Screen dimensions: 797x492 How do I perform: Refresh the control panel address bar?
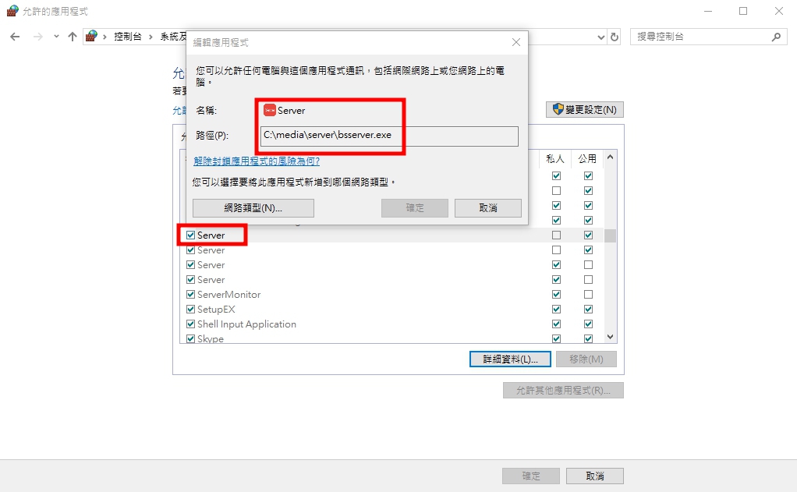pyautogui.click(x=615, y=37)
